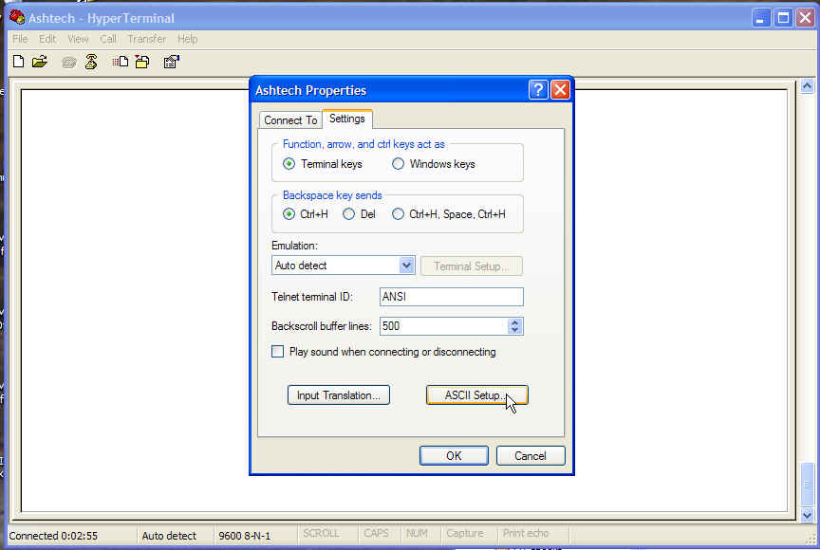Expand the Emulation dropdown
820x550 pixels.
pos(406,266)
